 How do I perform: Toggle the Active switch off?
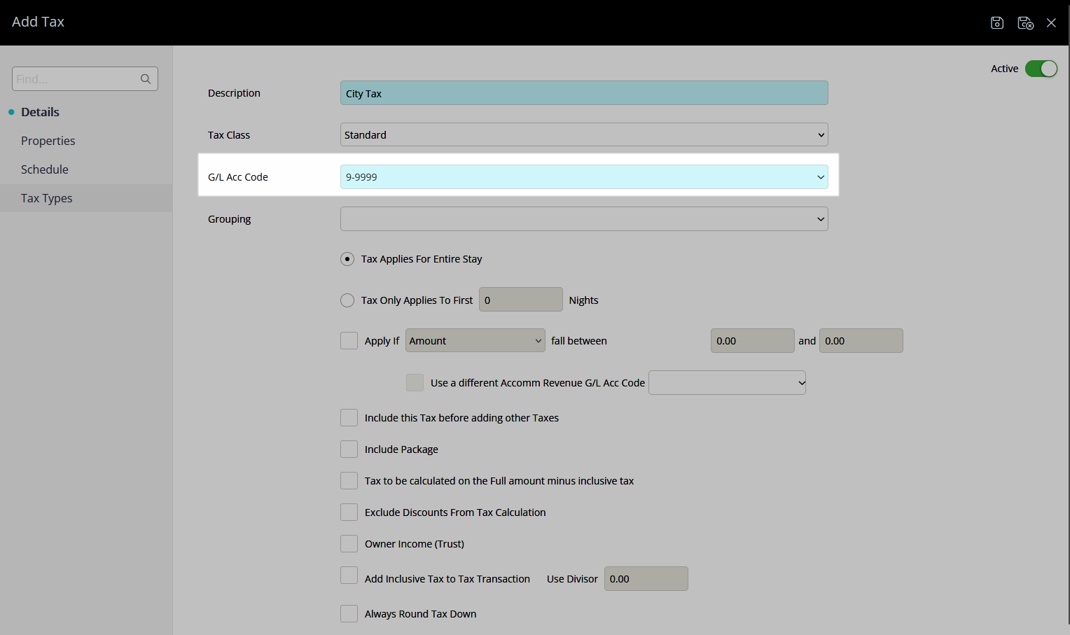click(x=1041, y=69)
